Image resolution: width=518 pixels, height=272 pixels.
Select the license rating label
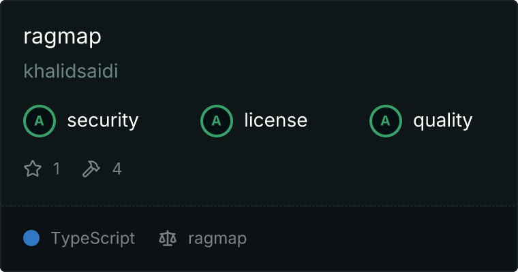[x=276, y=120]
